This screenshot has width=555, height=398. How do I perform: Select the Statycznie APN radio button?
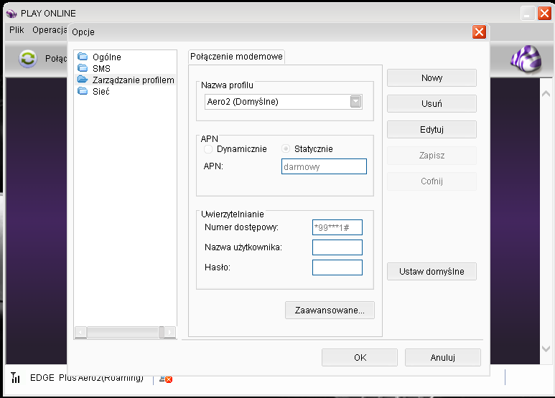[x=286, y=149]
